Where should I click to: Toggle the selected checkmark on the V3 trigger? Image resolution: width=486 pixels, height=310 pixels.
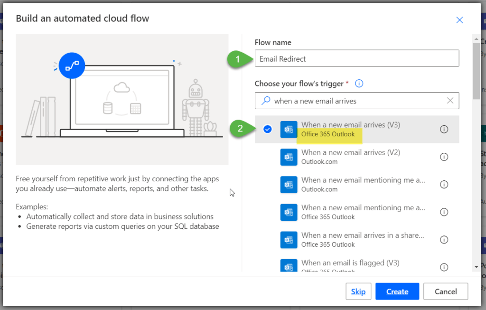[x=268, y=129]
